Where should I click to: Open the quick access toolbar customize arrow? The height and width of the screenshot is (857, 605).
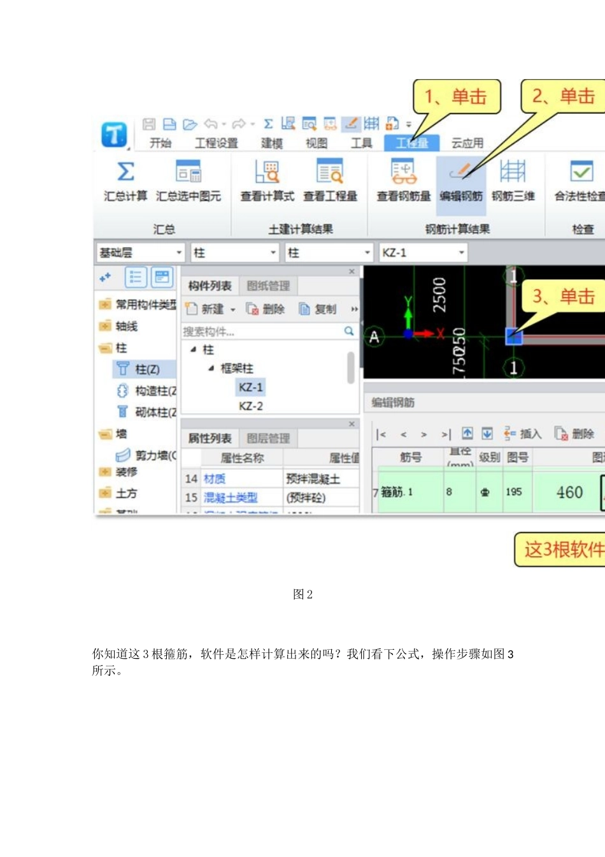409,124
